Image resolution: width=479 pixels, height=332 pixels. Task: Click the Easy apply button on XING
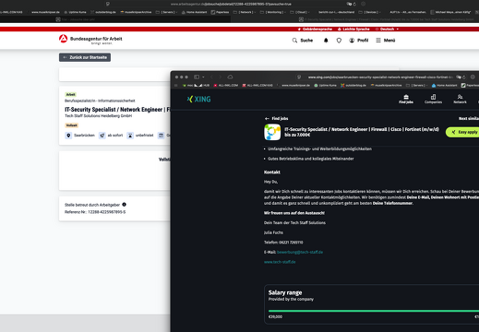[463, 132]
